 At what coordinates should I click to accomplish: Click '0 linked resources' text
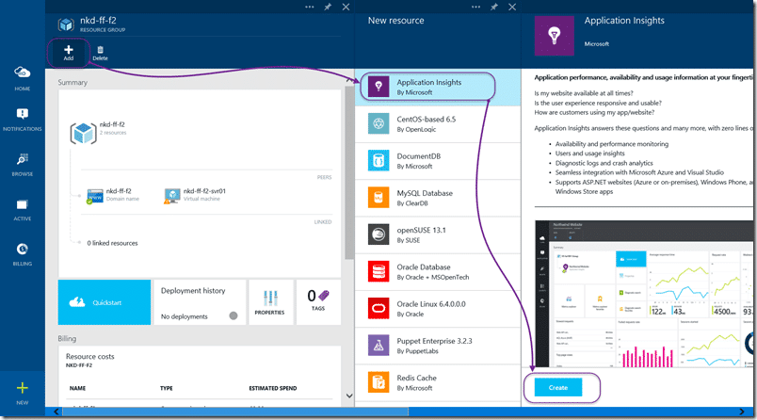pos(112,243)
